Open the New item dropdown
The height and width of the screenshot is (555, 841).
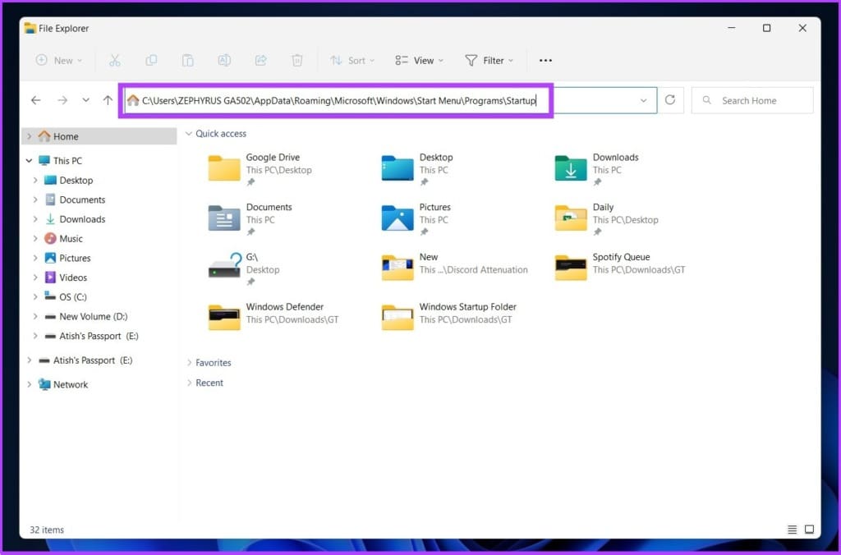(x=59, y=61)
